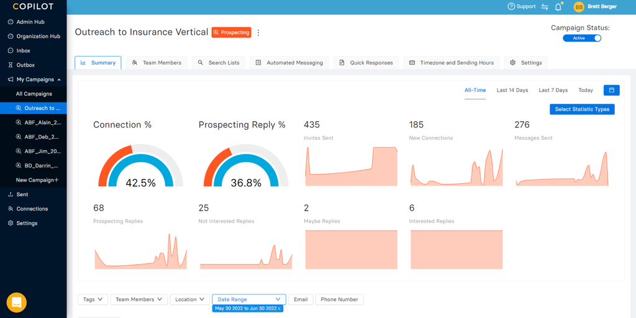636x318 pixels.
Task: Remove the May 30 2022 date tag
Action: click(279, 309)
